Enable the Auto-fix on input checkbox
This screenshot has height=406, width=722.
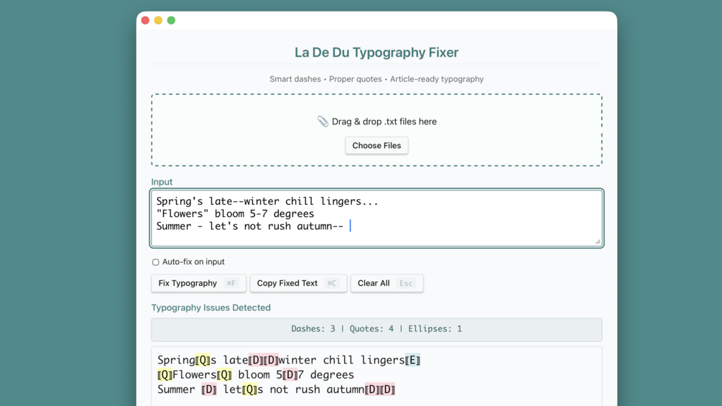coord(156,262)
